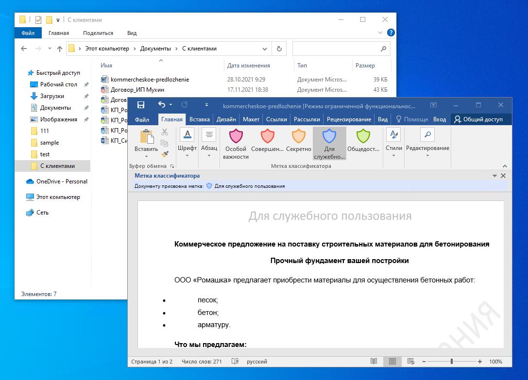Expand the Explorer ribbon chevron
Screen dimensions: 528x380
pyautogui.click(x=380, y=33)
